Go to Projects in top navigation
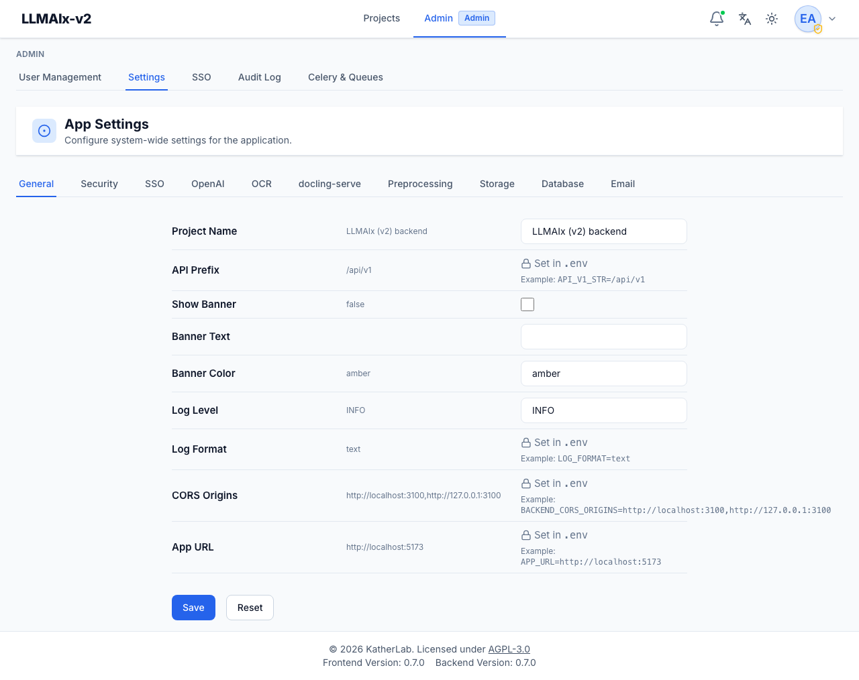 pos(381,18)
